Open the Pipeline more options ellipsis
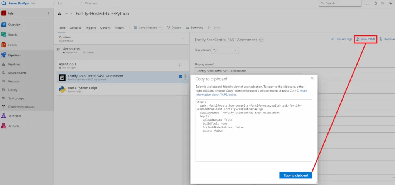 click(x=182, y=38)
